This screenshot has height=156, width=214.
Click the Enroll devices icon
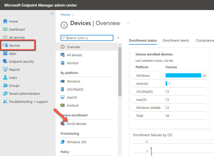(x=62, y=123)
